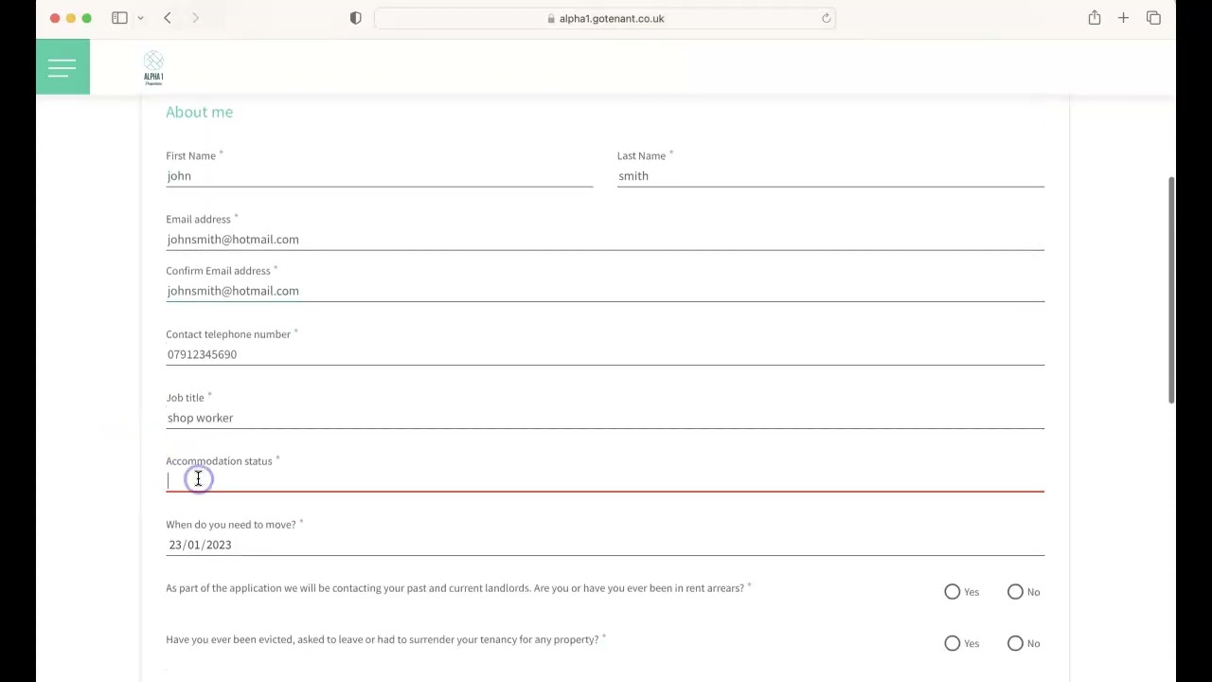Open the Share menu
Image resolution: width=1212 pixels, height=682 pixels.
[1095, 18]
